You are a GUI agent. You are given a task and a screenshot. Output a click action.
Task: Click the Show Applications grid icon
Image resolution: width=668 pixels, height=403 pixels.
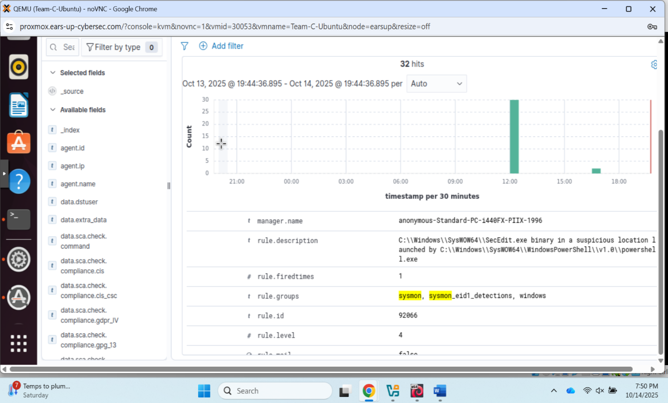pyautogui.click(x=18, y=343)
